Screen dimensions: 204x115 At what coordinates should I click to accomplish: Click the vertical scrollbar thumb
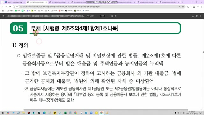203,52
